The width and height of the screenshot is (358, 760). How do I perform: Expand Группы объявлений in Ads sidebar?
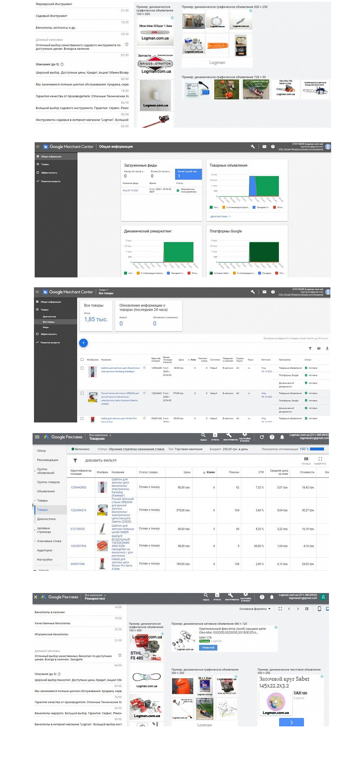[x=35, y=471]
